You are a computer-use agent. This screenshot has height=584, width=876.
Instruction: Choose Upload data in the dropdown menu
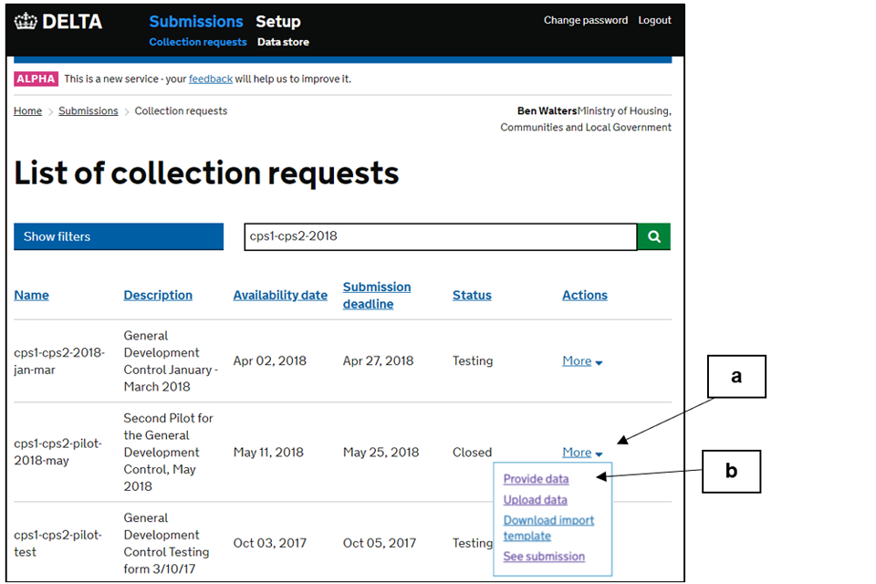[x=535, y=500]
